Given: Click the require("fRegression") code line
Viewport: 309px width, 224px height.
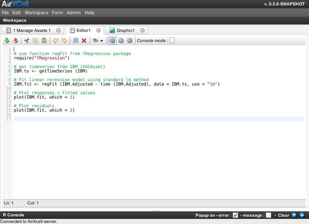Looking at the screenshot, I should 41,58.
